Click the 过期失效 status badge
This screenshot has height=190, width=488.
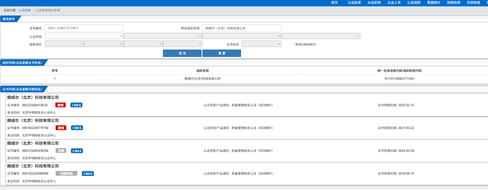pyautogui.click(x=66, y=174)
